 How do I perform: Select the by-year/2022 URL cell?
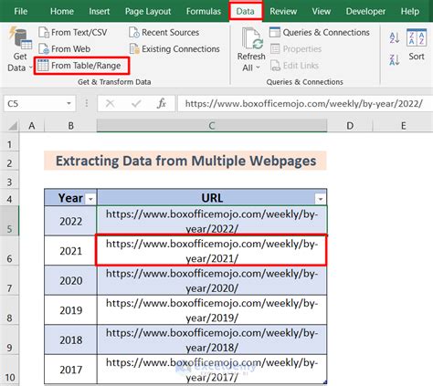click(212, 221)
